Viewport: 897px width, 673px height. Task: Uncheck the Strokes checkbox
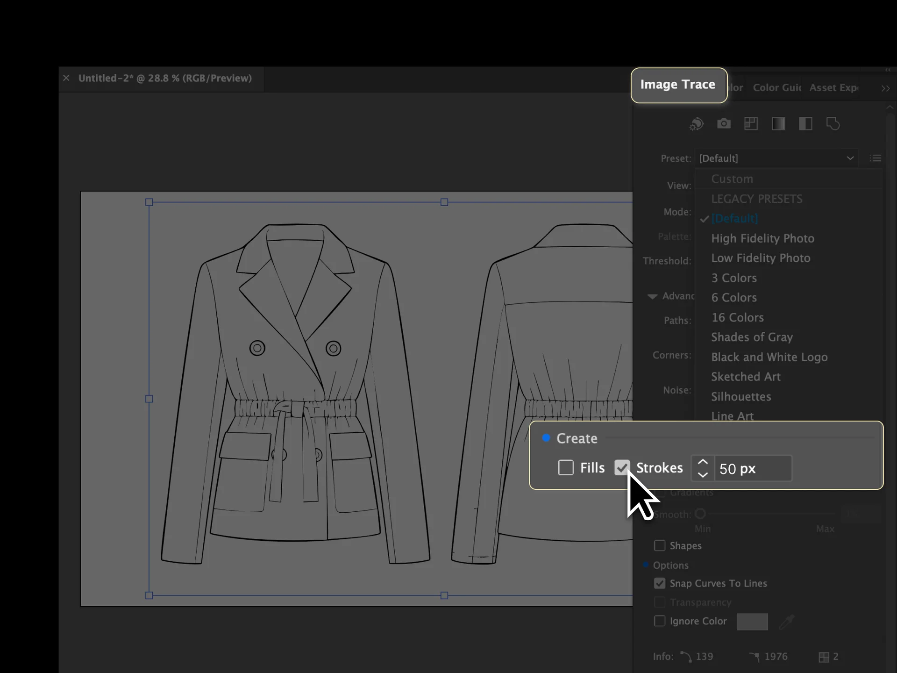pyautogui.click(x=622, y=468)
